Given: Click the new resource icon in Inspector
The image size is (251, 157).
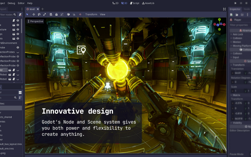Looking at the screenshot, I should point(231,15).
